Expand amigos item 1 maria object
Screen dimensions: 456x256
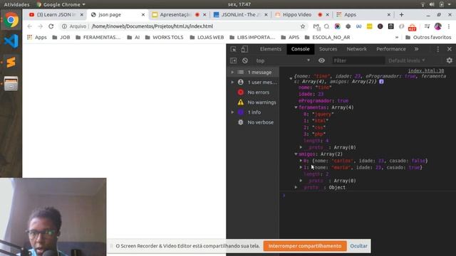[x=301, y=167]
